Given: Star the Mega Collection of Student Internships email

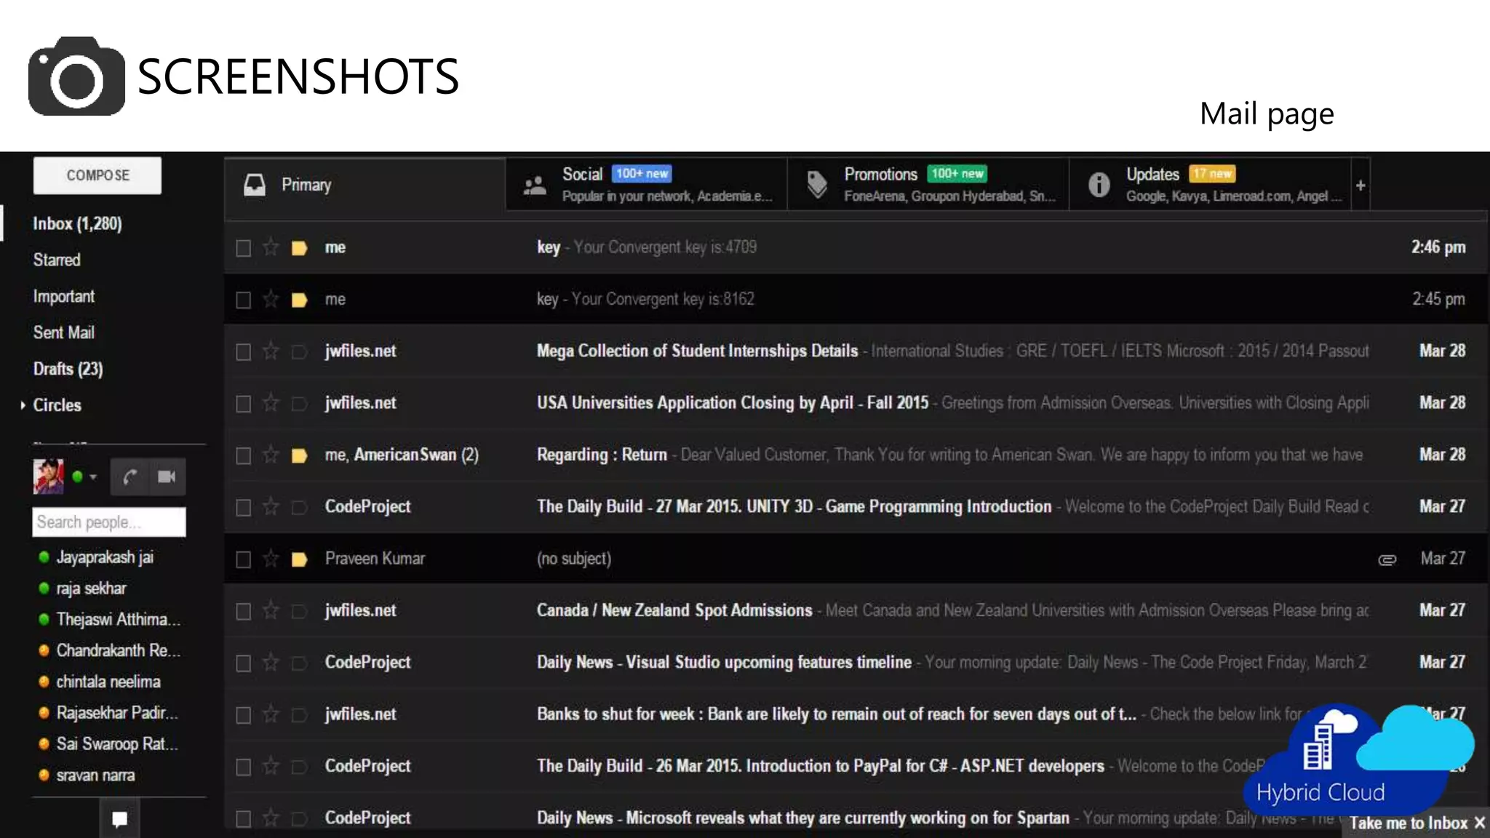Looking at the screenshot, I should (x=271, y=351).
